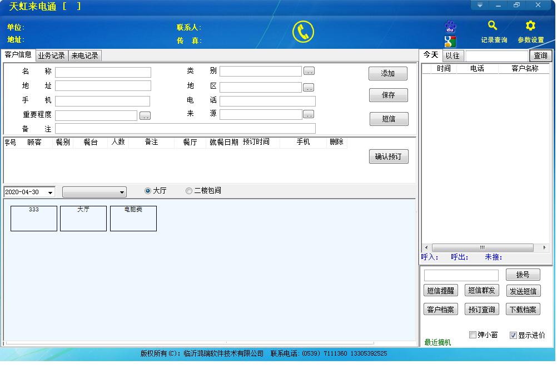
Task: Click the 最近摘机 label
Action: pyautogui.click(x=437, y=342)
